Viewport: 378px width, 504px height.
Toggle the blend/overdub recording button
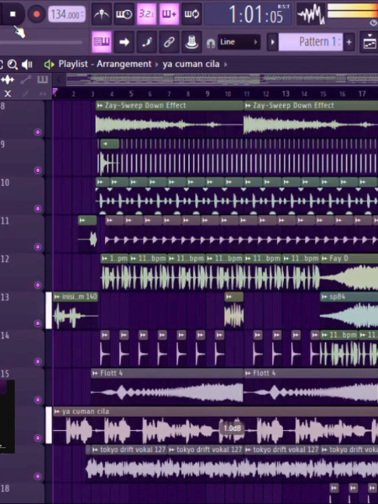pyautogui.click(x=169, y=14)
